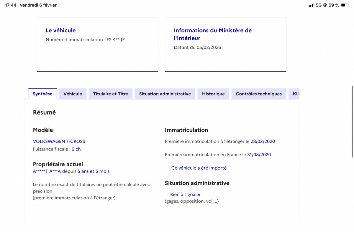The image size is (354, 232).
Task: Click the owner name A*****T A***A
Action: click(x=47, y=171)
